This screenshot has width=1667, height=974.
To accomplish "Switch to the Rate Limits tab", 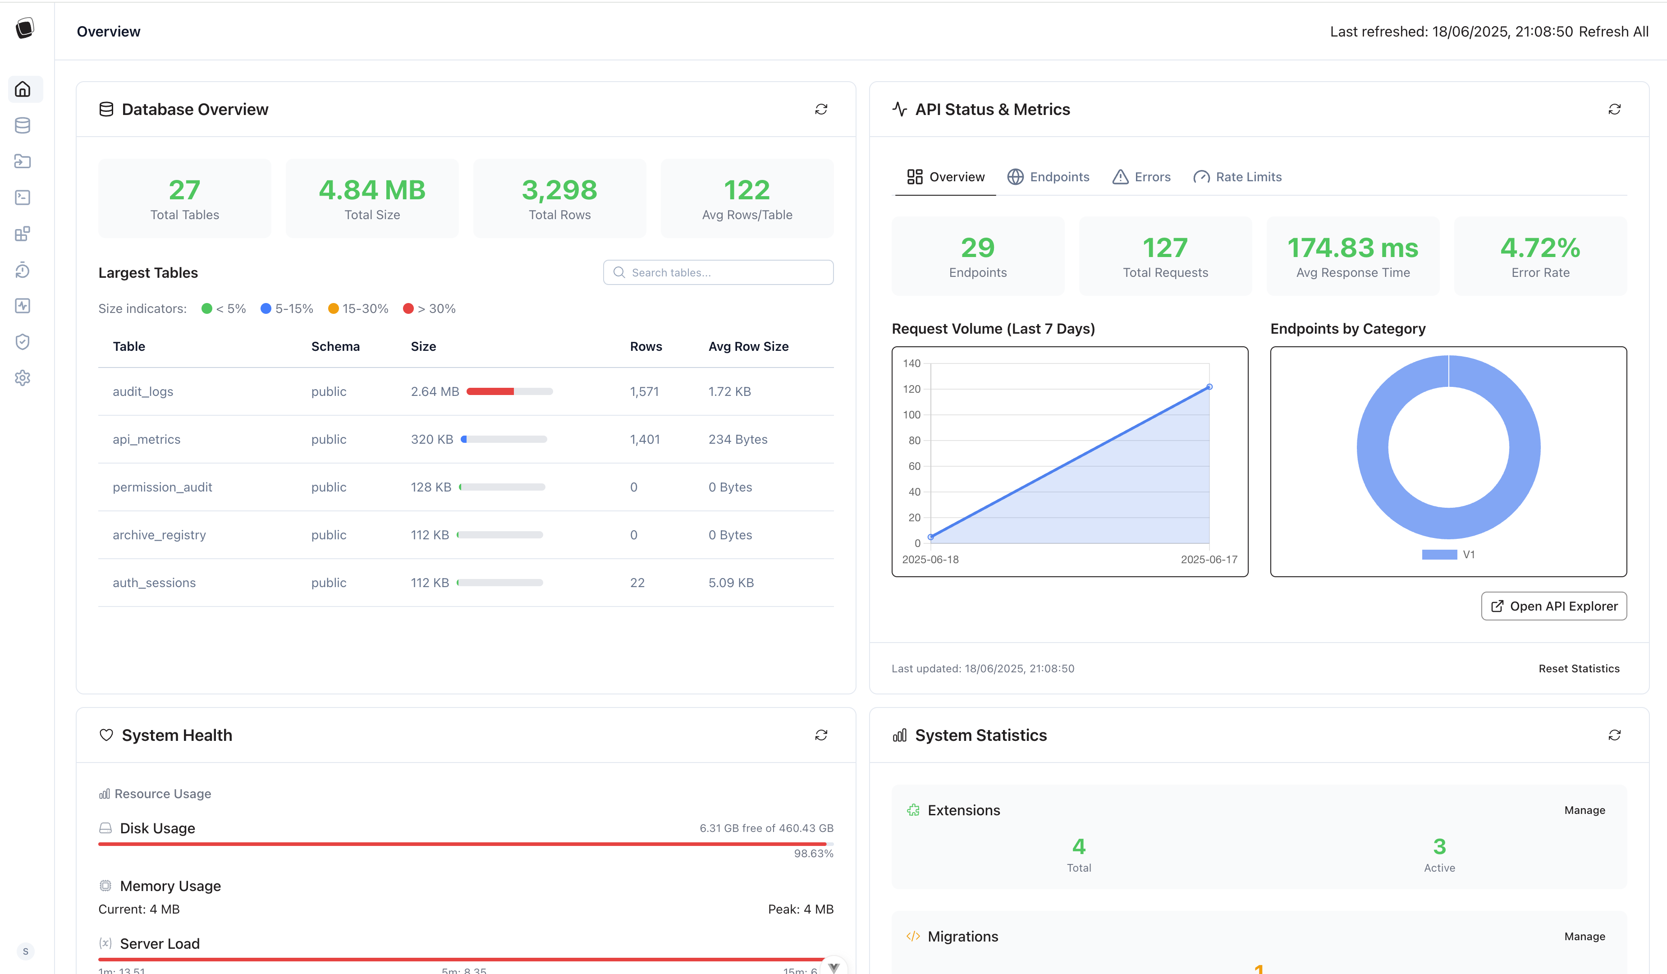I will [x=1237, y=177].
